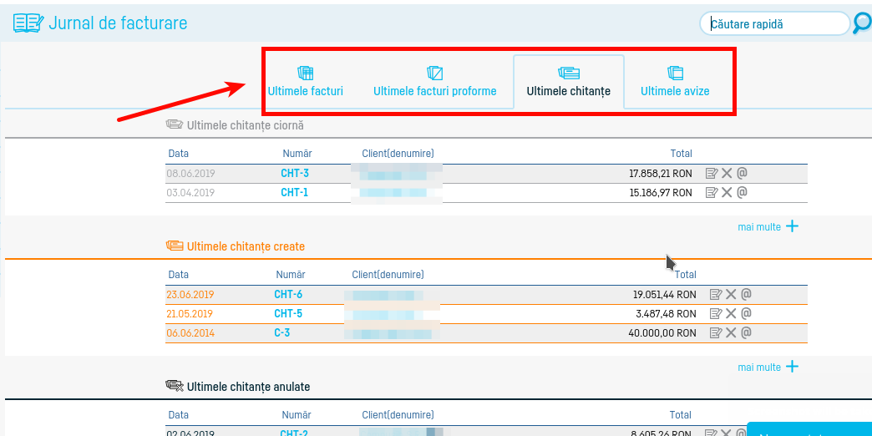Edit receipt C-3 using pencil icon
Screen dimensions: 872x436
pyautogui.click(x=715, y=332)
